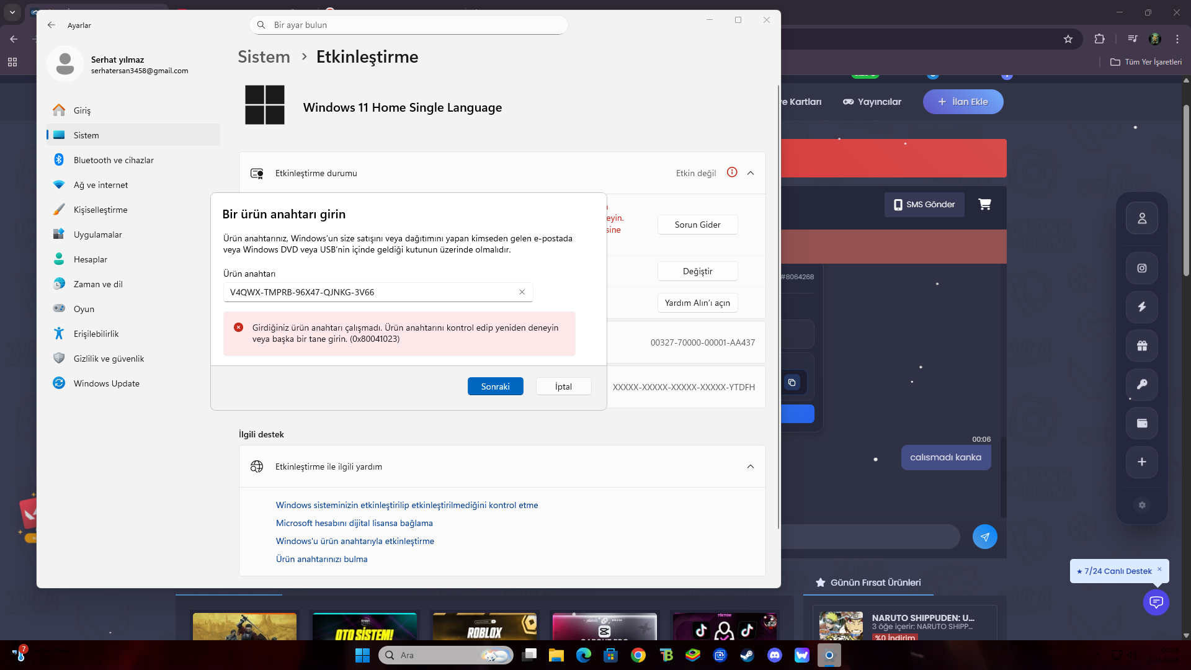Open Microsoft Edge from the taskbar

(583, 655)
